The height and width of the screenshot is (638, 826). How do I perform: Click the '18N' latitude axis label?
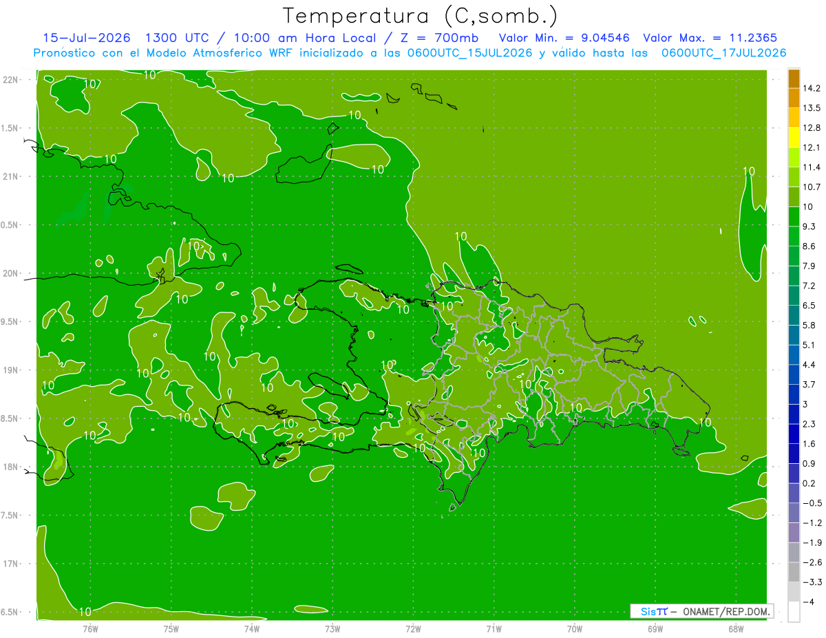click(x=12, y=467)
